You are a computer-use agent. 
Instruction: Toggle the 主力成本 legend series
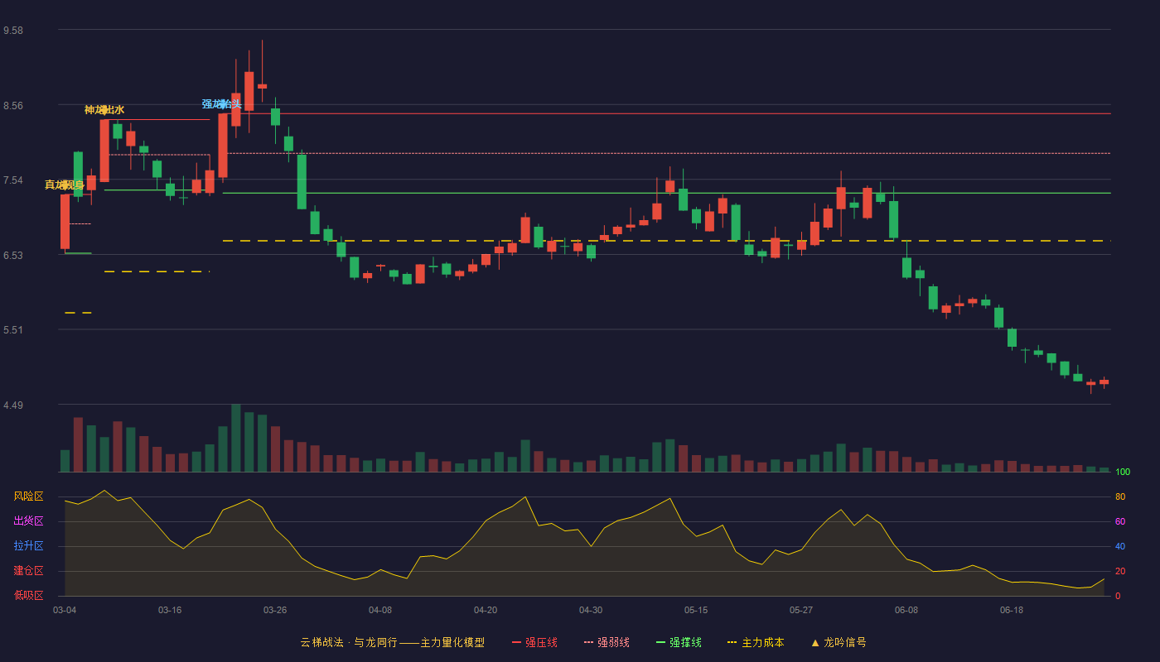(756, 642)
